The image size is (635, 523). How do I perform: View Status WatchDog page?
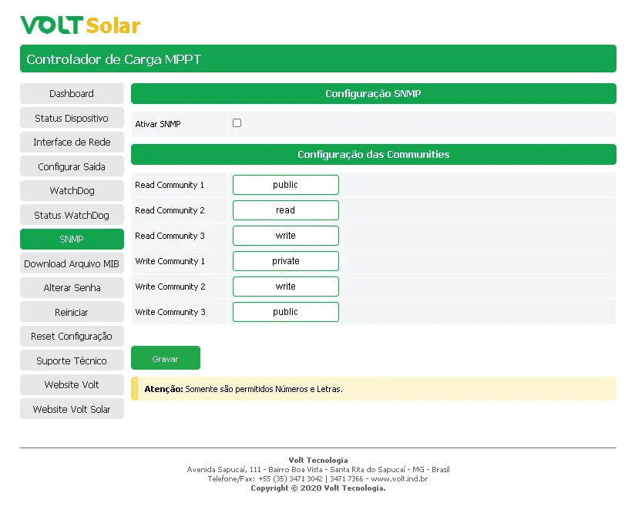click(x=72, y=215)
